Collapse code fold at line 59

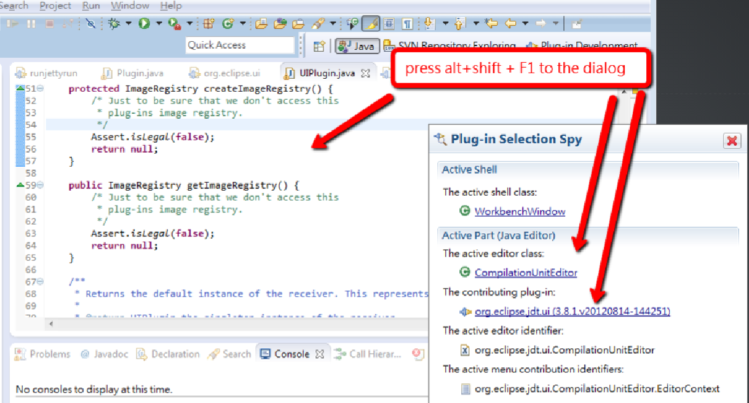point(40,185)
